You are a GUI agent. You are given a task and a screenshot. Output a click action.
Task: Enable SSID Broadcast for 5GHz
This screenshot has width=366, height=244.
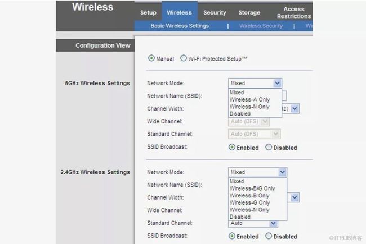232,148
